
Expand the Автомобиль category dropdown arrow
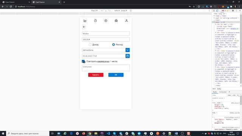(127, 50)
